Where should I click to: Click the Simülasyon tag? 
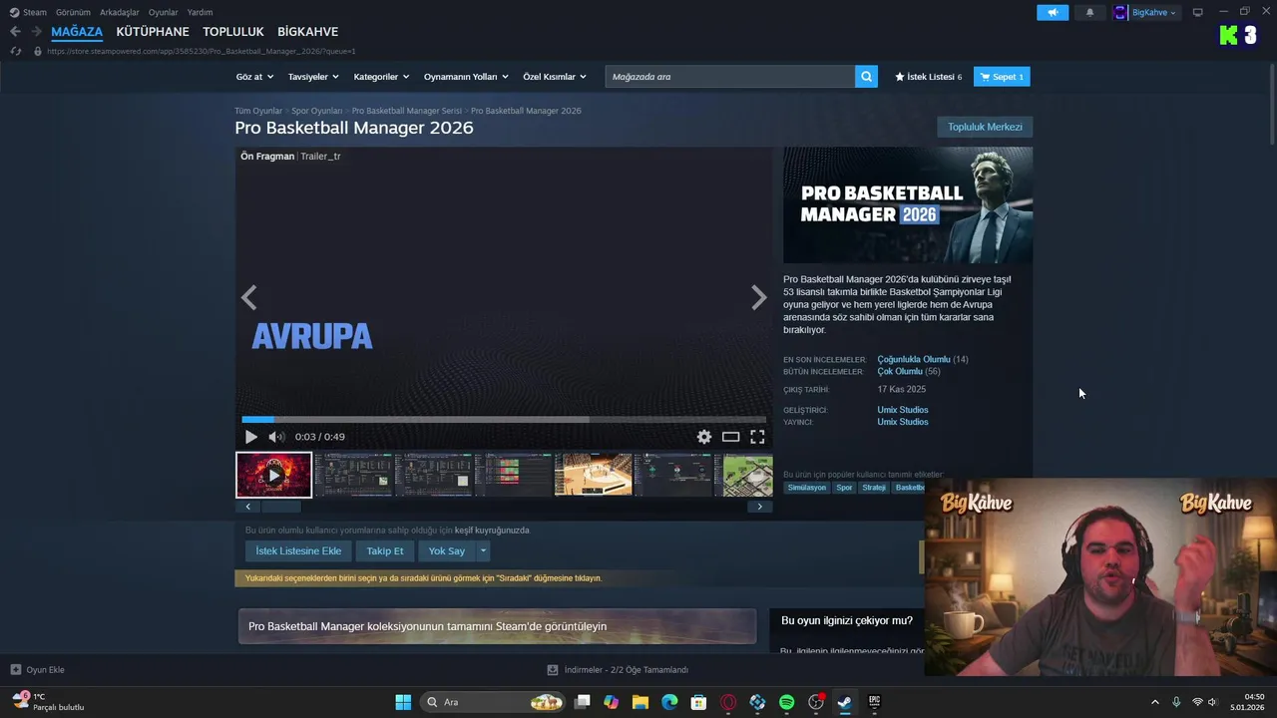[807, 488]
